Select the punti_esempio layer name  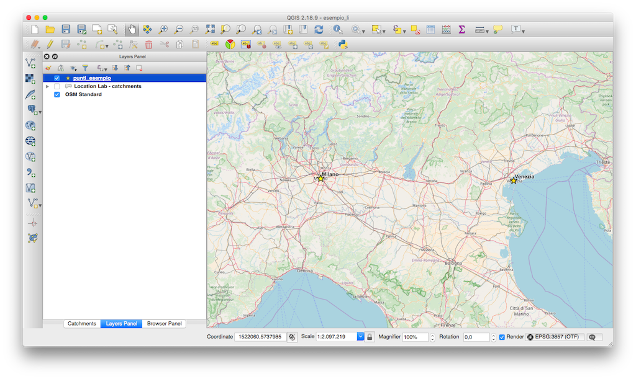tap(92, 78)
